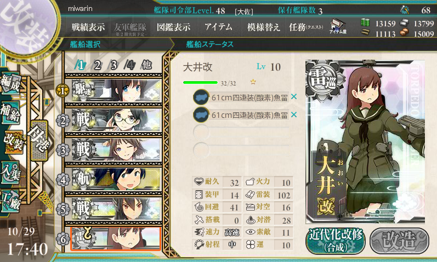This screenshot has height=262, width=437.
Task: Switch to fleet tab 3
Action: pos(113,65)
